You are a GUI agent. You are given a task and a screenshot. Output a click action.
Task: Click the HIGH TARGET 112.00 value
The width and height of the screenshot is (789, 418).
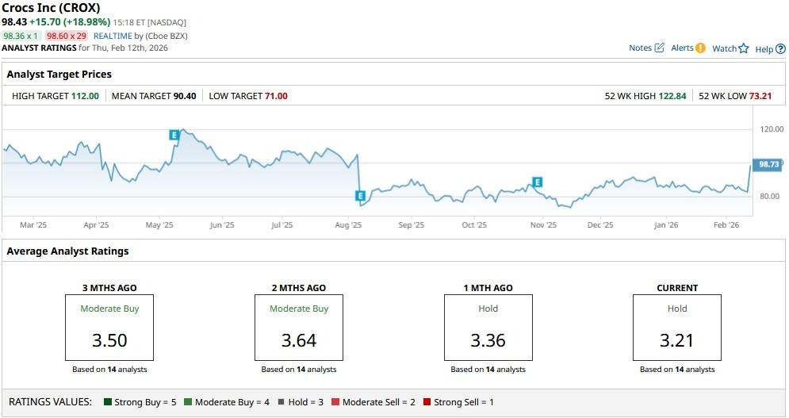pyautogui.click(x=85, y=96)
